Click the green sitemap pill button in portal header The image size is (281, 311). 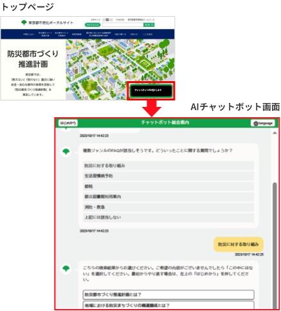93,25
